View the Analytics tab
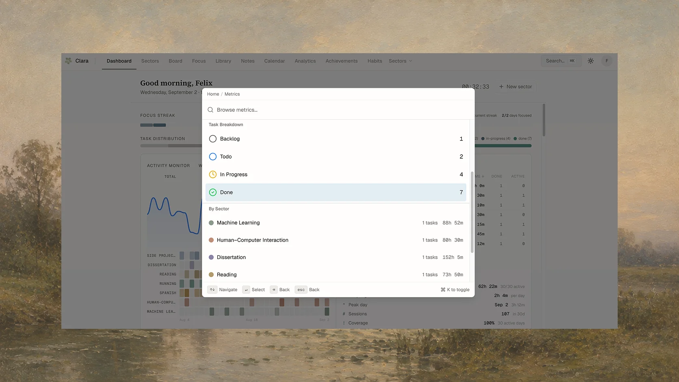Screen dimensions: 679x382 (x=305, y=61)
